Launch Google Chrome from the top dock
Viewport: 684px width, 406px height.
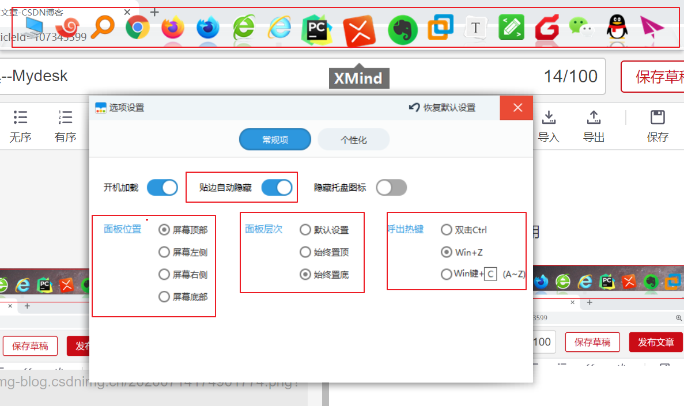point(138,28)
